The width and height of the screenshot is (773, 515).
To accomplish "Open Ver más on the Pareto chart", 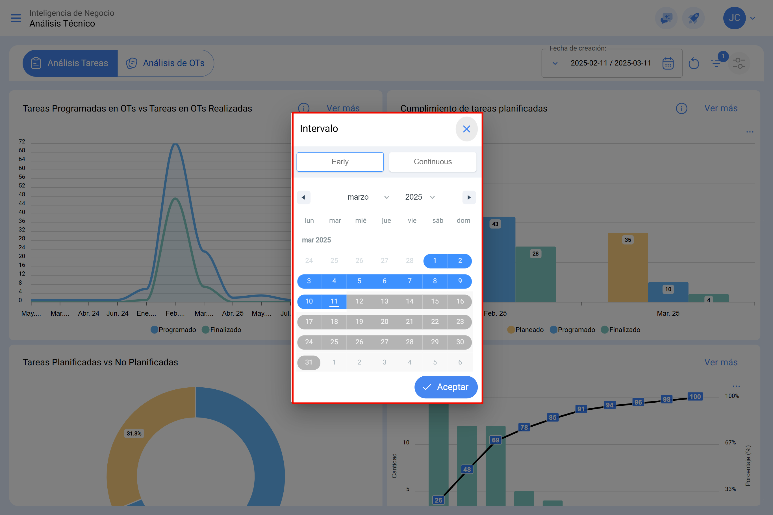I will point(721,362).
